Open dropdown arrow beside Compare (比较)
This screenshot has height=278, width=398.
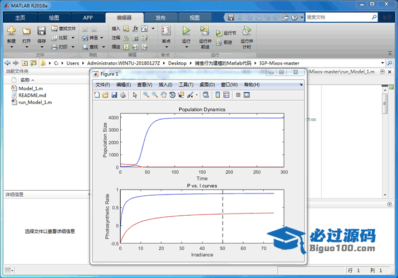point(73,38)
